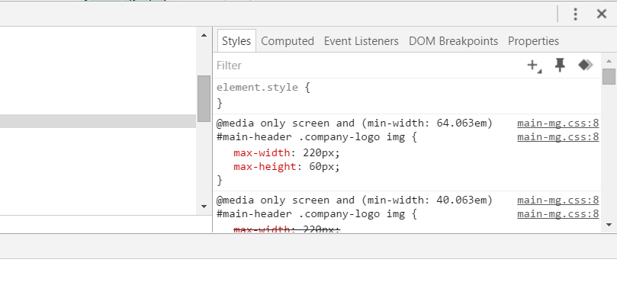Focus the Filter styles input field
The image size is (617, 282).
[x=368, y=66]
